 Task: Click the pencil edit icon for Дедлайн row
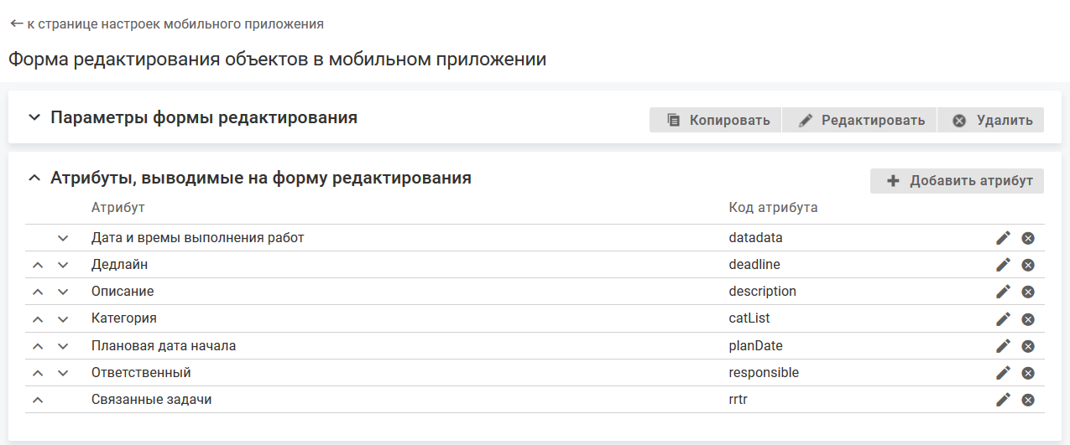(1003, 265)
